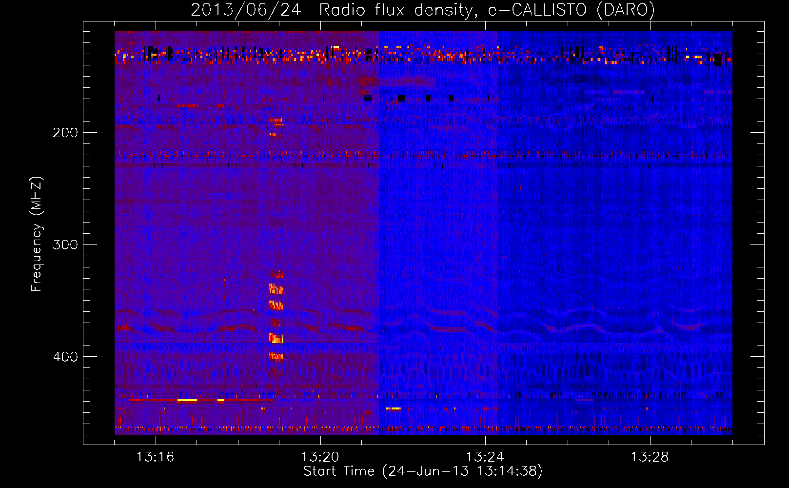Viewport: 789px width, 488px height.
Task: Select the Frequency (MHZ) axis title
Action: click(37, 234)
